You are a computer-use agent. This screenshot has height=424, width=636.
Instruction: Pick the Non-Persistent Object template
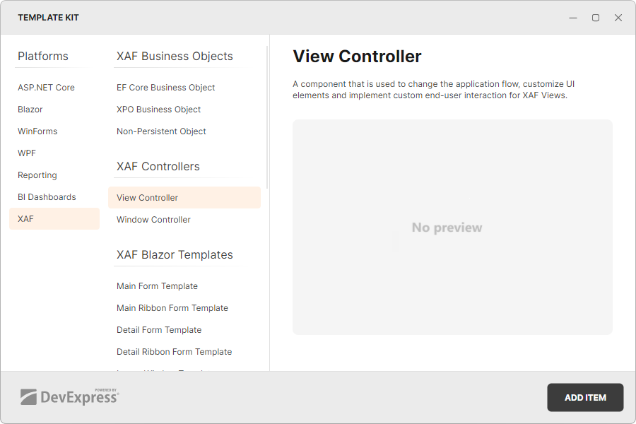(160, 131)
